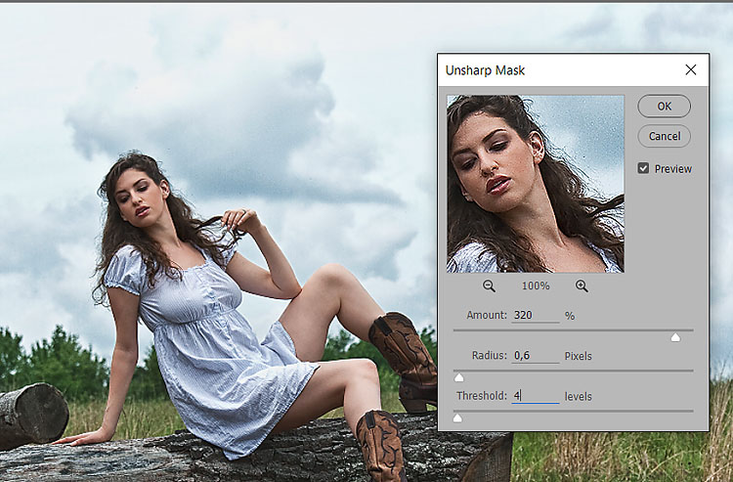This screenshot has width=733, height=482.
Task: Click the Threshold slider handle
Action: (457, 417)
